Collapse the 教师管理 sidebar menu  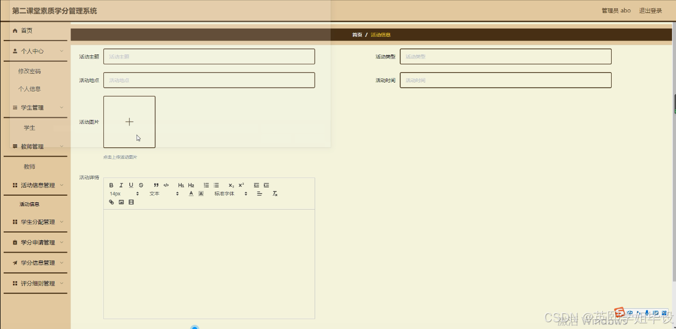click(x=35, y=147)
